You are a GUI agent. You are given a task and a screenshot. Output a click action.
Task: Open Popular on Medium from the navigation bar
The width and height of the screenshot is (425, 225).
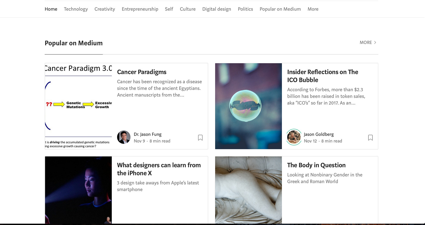[280, 9]
